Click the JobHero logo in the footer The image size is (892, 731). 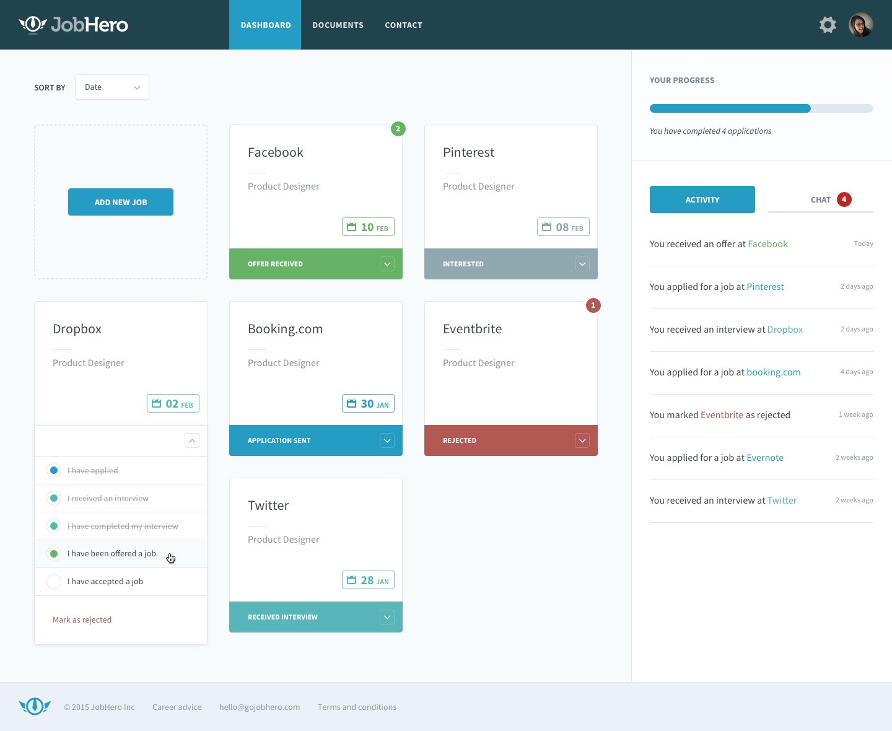[35, 706]
